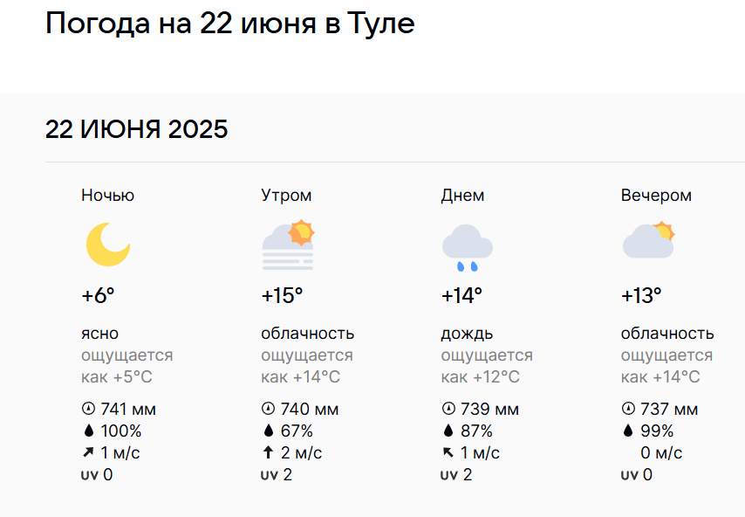The image size is (745, 517).
Task: Click pressure icon beside 739 мм
Action: (x=448, y=409)
